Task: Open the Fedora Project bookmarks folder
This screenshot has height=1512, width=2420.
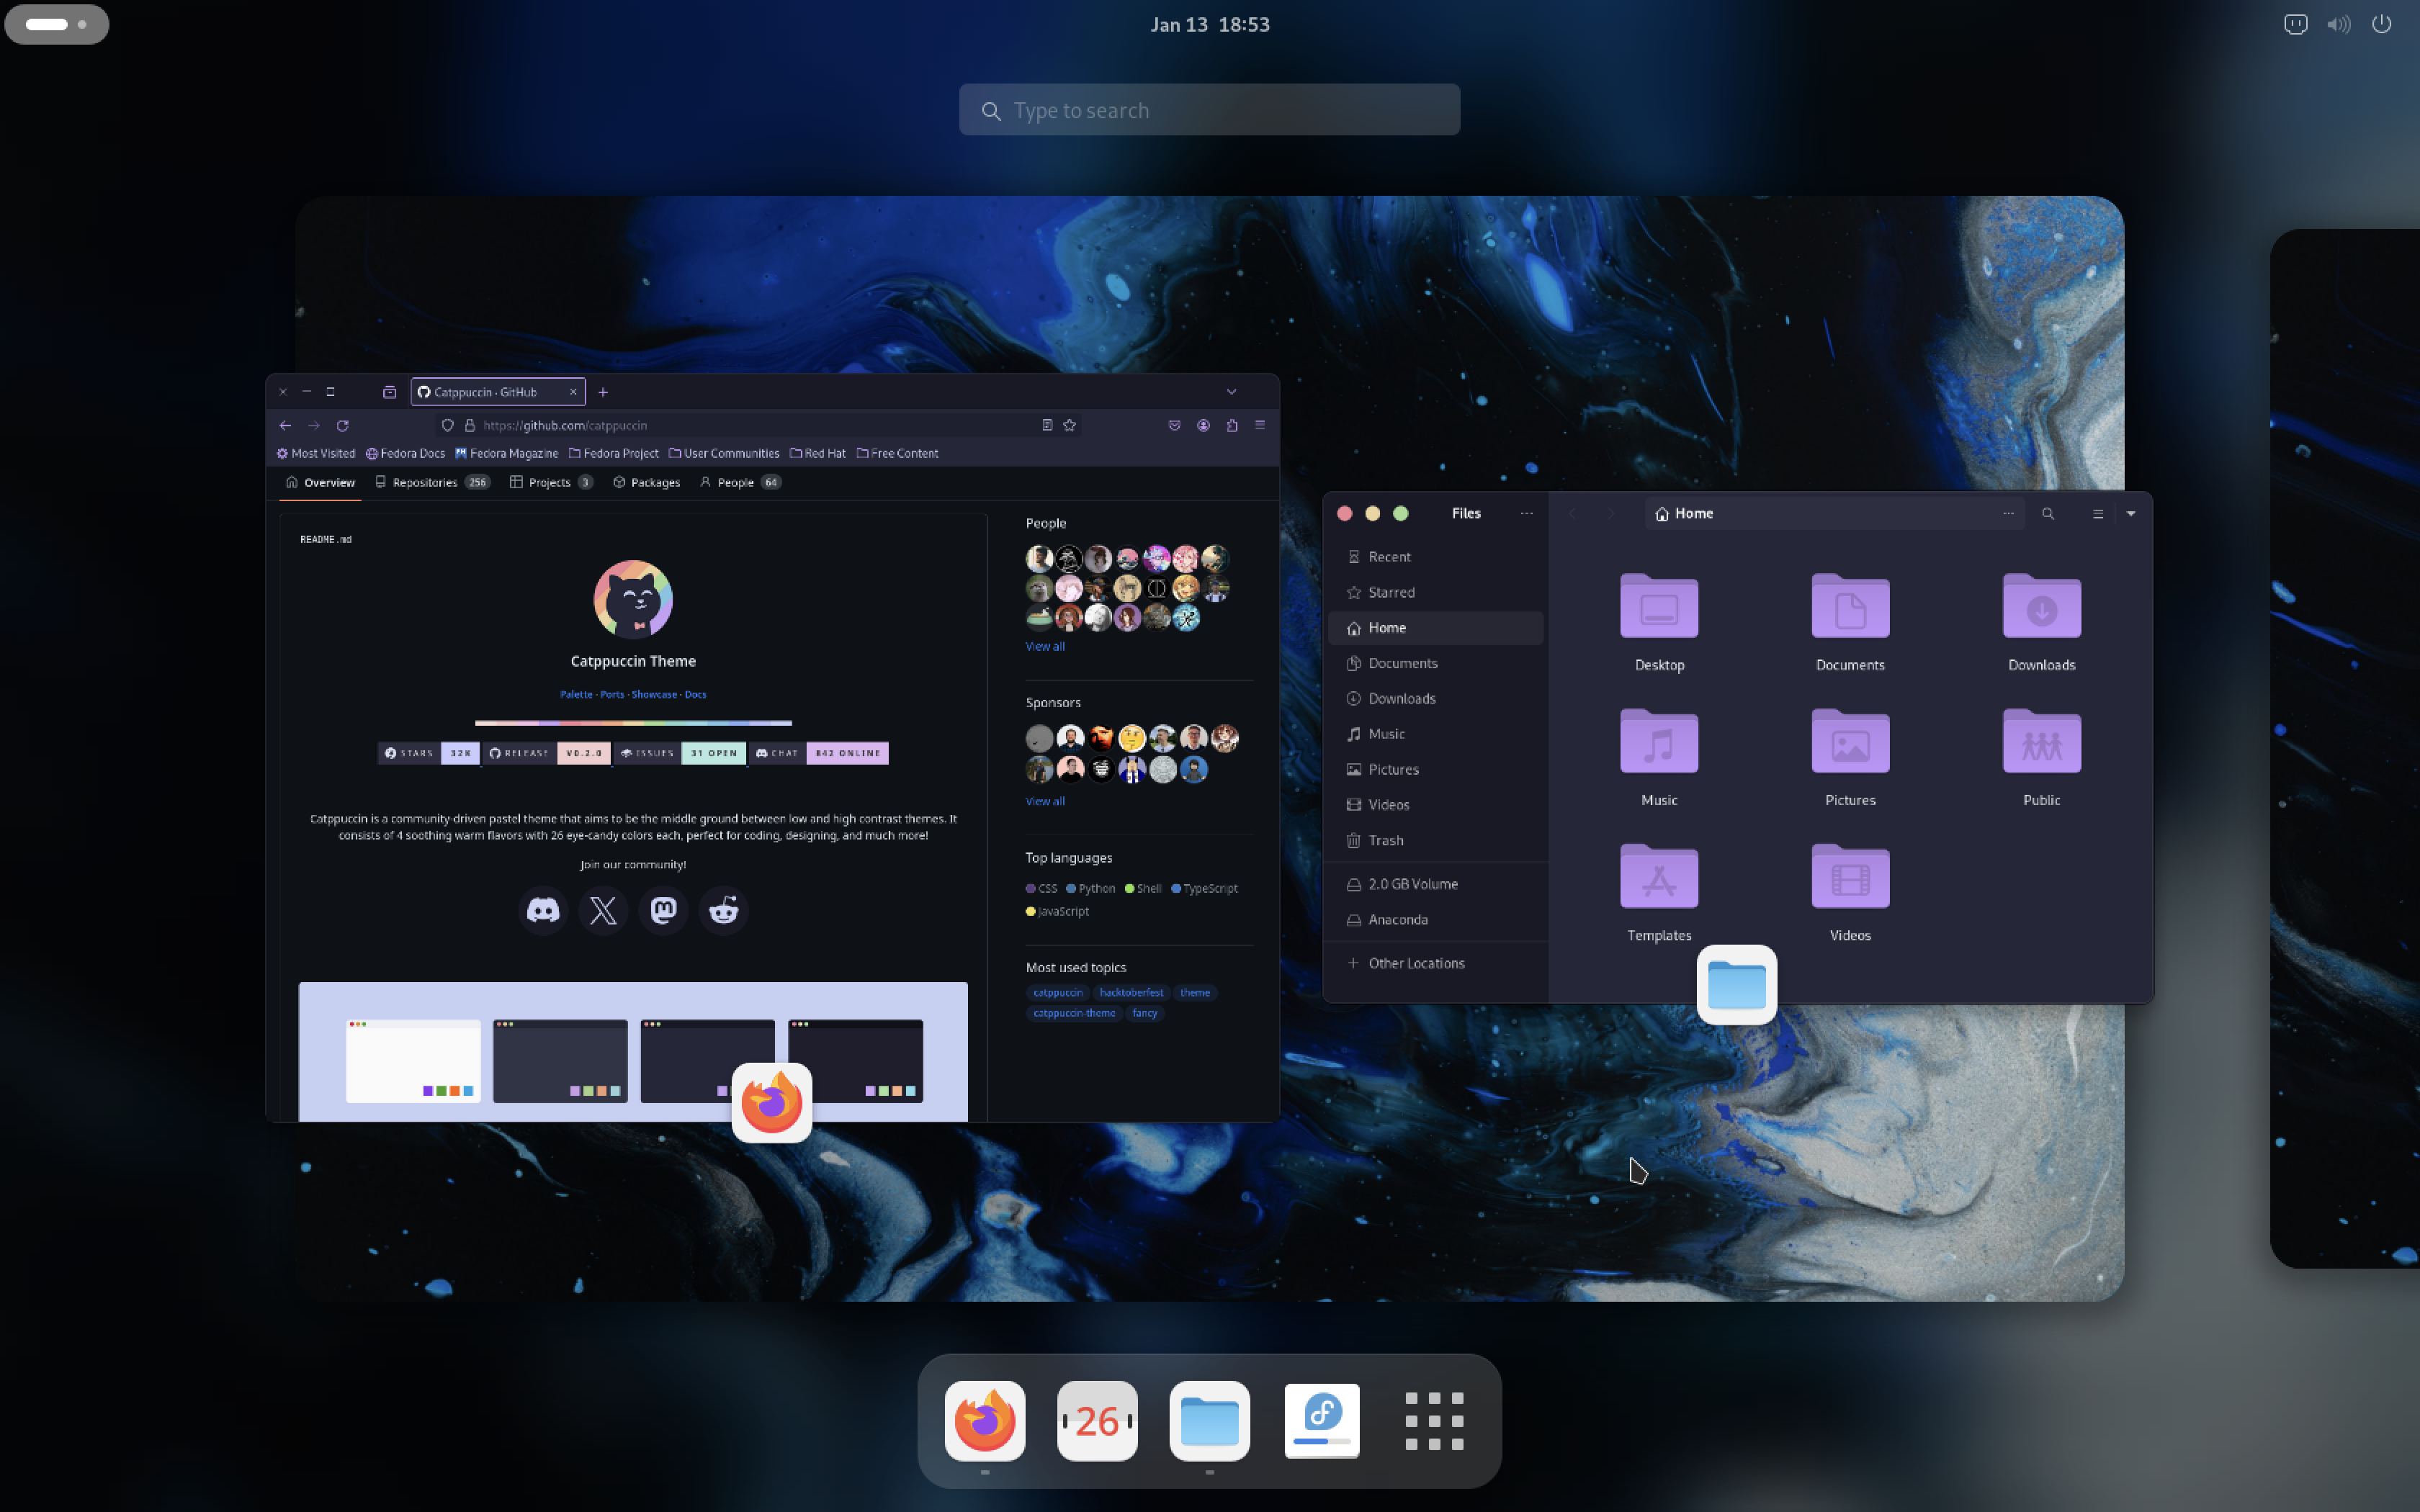Action: 613,453
